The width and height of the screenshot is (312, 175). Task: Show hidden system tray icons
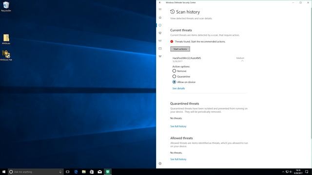click(x=283, y=172)
